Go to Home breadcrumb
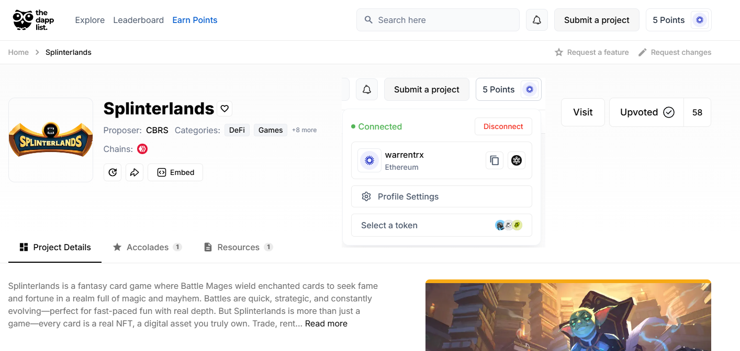The width and height of the screenshot is (740, 351). (18, 52)
